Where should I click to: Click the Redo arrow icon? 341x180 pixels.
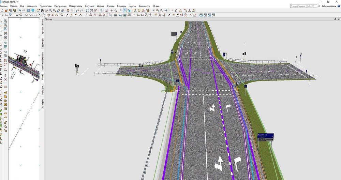tap(24, 10)
